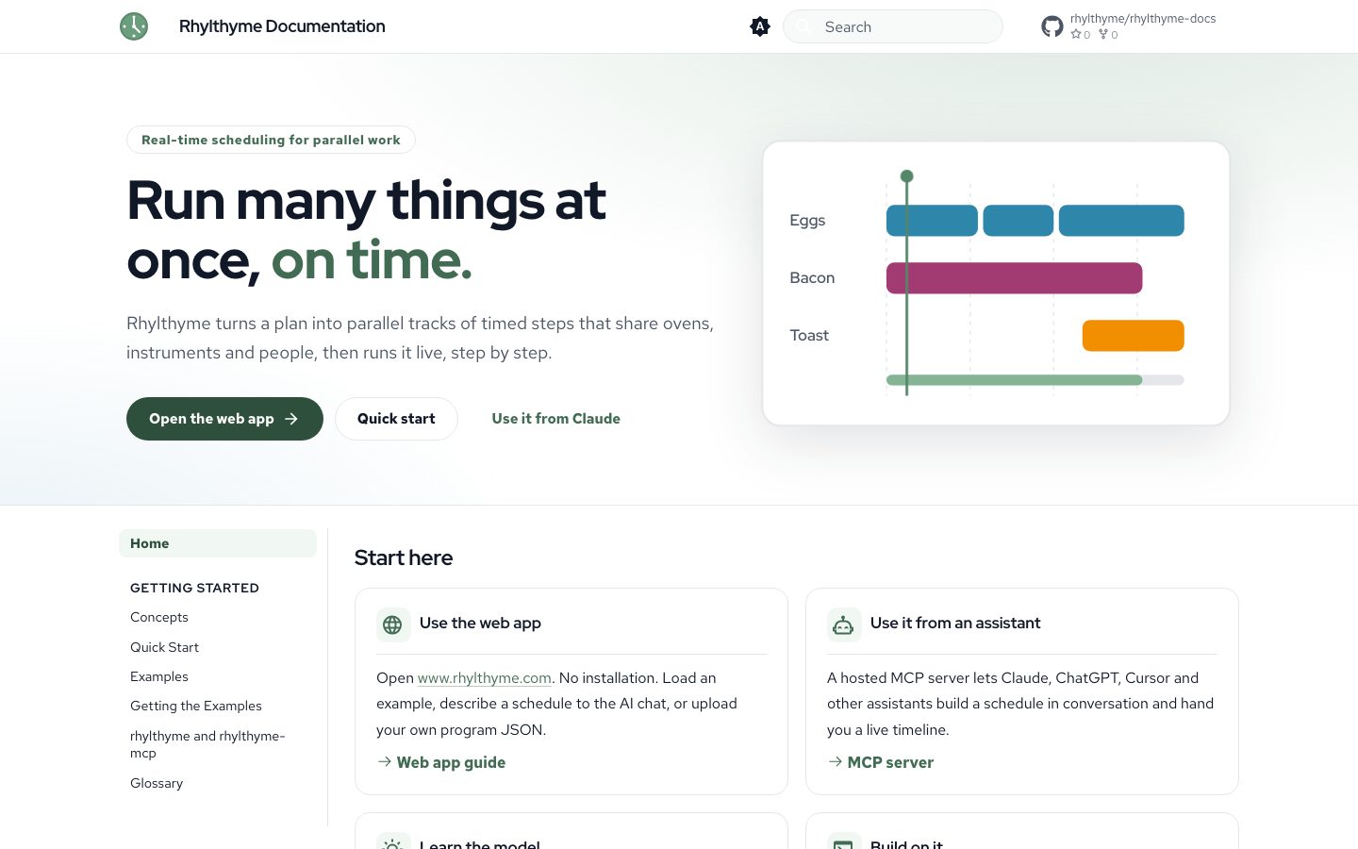The image size is (1358, 849).
Task: Open Quick Start in the sidebar
Action: (164, 647)
